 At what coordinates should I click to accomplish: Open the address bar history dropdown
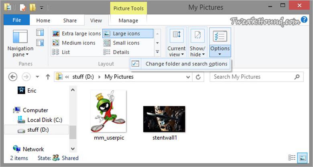[188, 77]
